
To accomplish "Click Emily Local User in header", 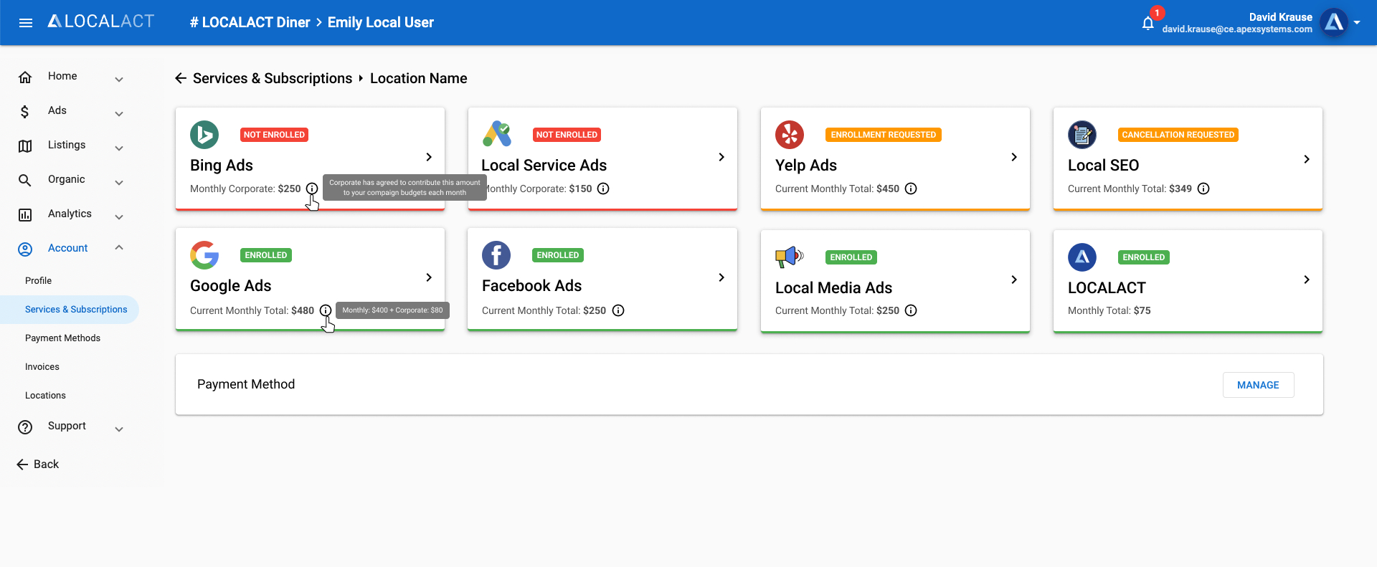I will [381, 22].
